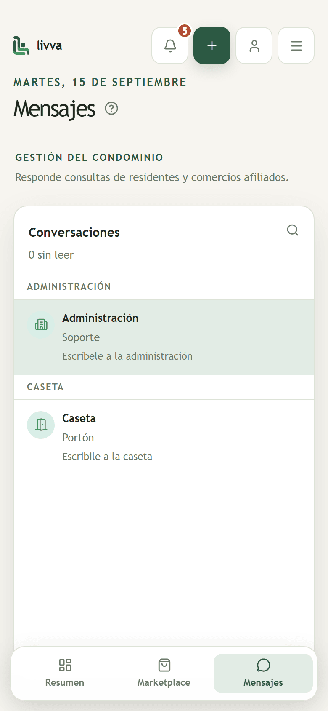Open the user profile icon
The width and height of the screenshot is (328, 711).
pos(254,45)
